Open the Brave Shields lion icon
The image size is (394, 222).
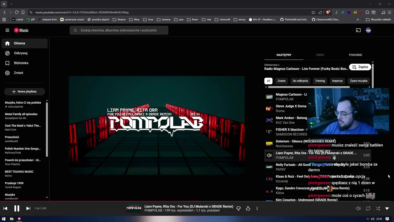328,12
